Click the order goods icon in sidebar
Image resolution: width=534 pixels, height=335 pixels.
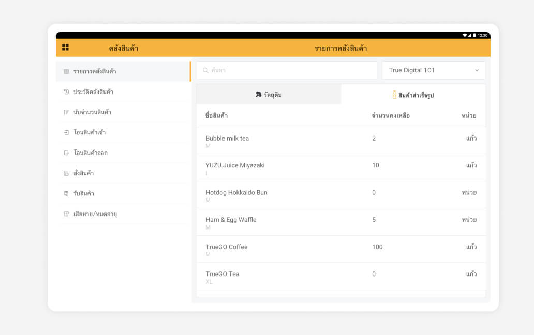pyautogui.click(x=66, y=173)
